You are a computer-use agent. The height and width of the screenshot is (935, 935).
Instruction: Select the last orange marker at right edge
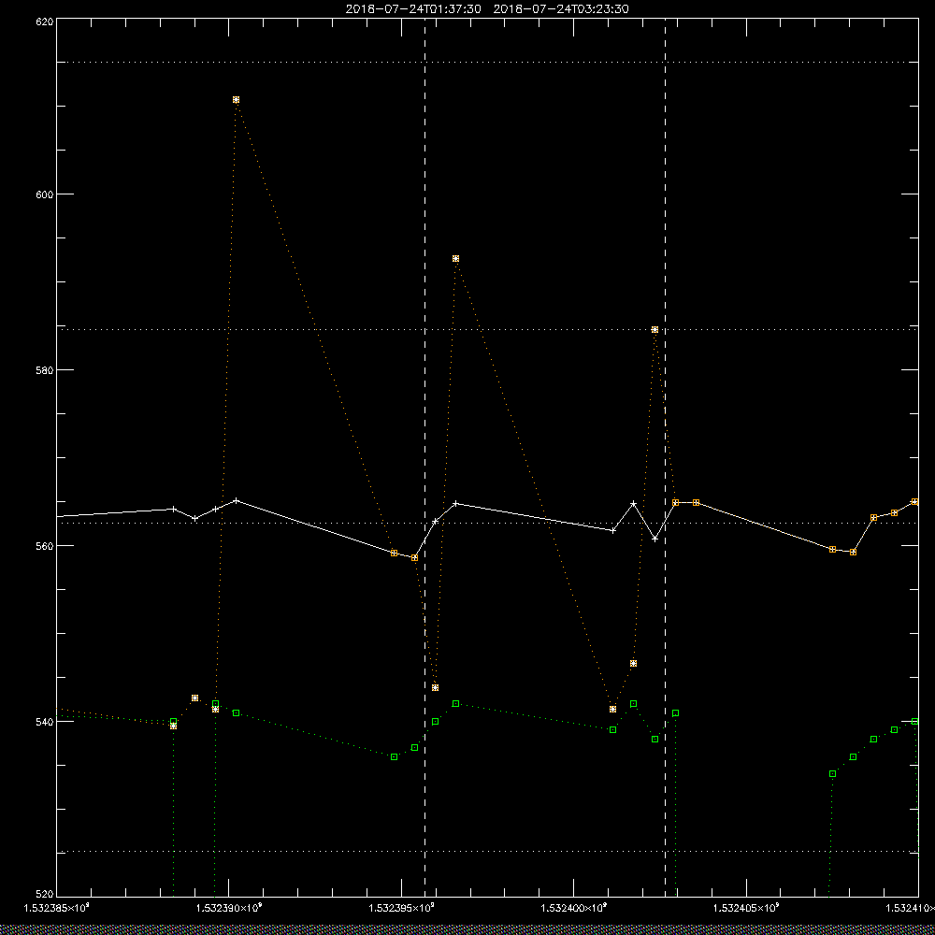click(914, 502)
